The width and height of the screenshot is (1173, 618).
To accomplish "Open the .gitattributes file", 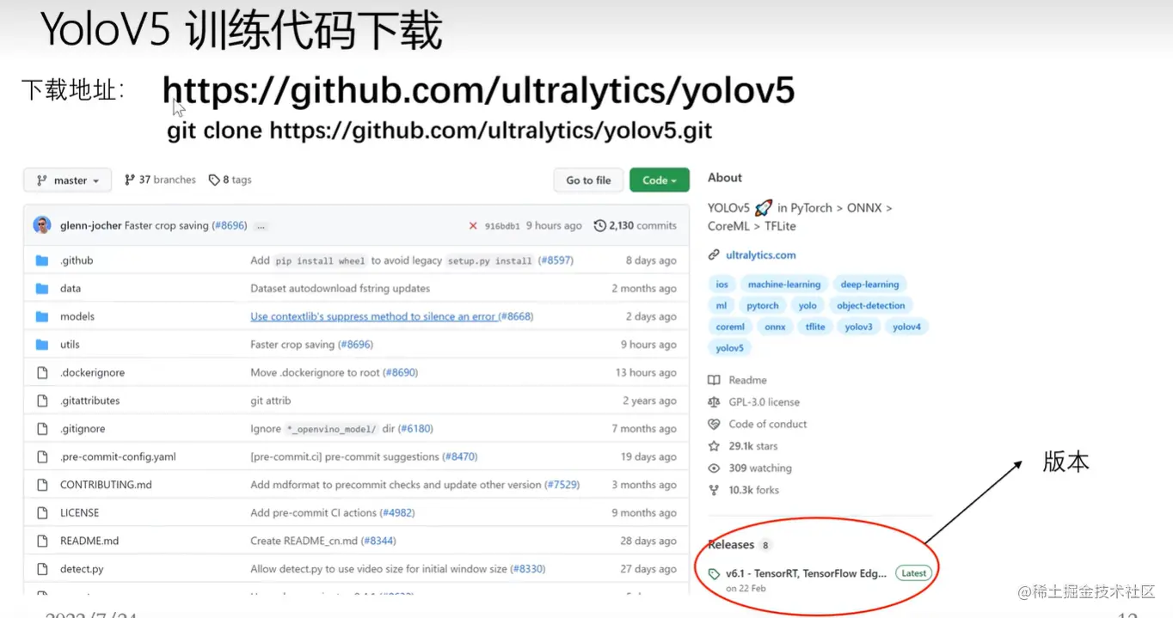I will coord(89,401).
